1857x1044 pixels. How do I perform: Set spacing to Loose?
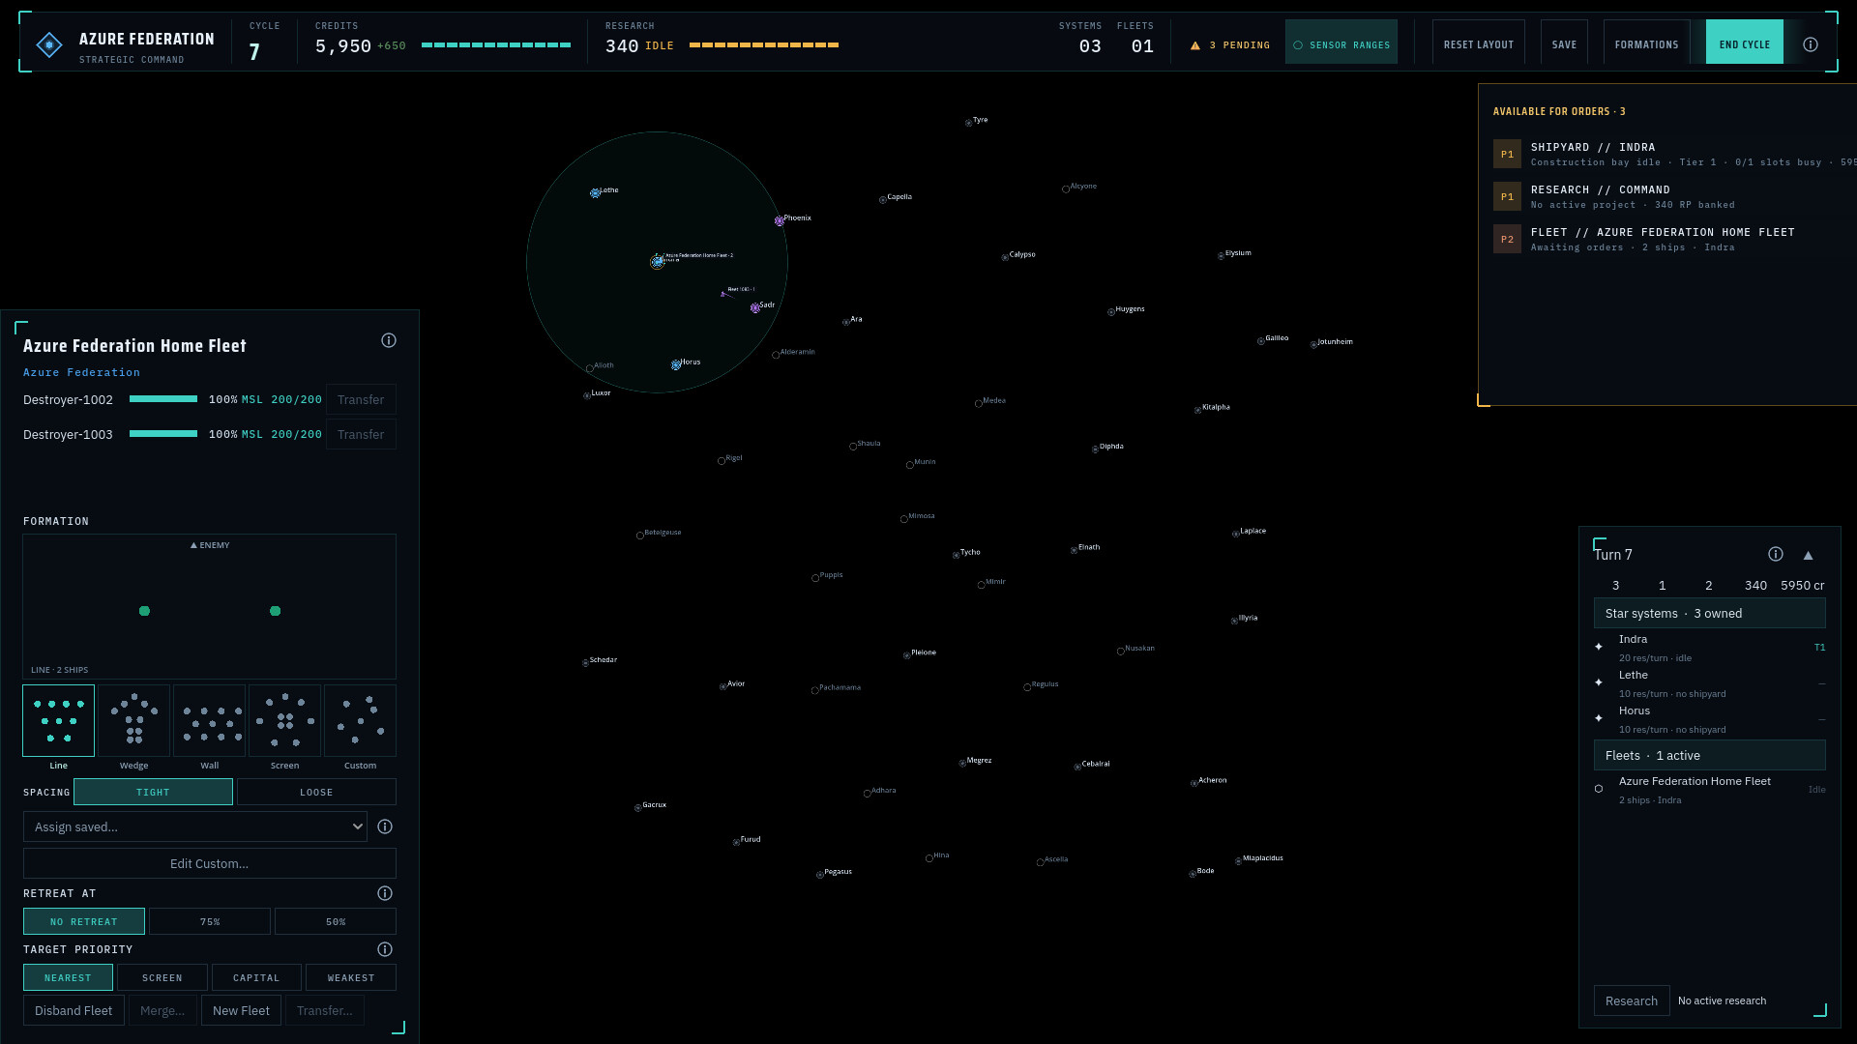point(316,792)
